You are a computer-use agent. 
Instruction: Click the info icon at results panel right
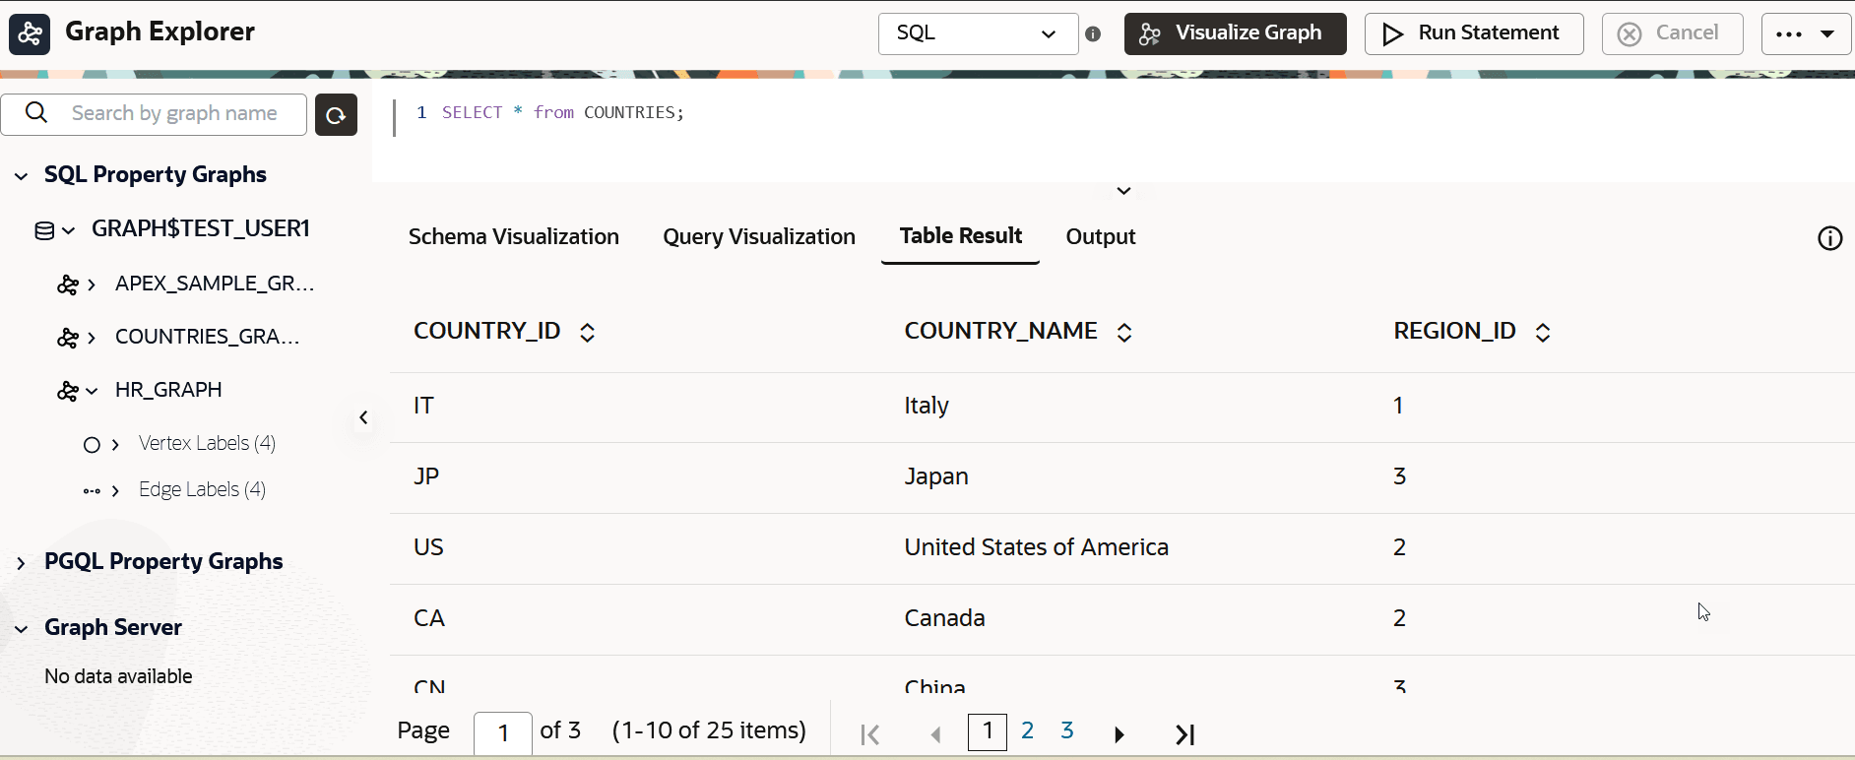(1829, 238)
